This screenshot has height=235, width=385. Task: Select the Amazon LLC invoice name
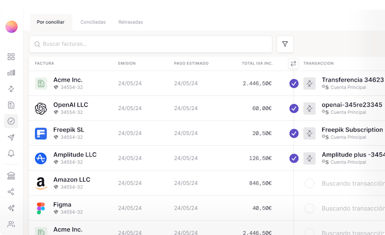(72, 180)
